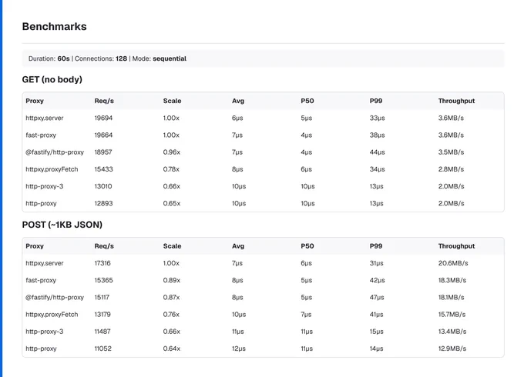Click the 0.89x scale value
The image size is (524, 377).
(172, 280)
